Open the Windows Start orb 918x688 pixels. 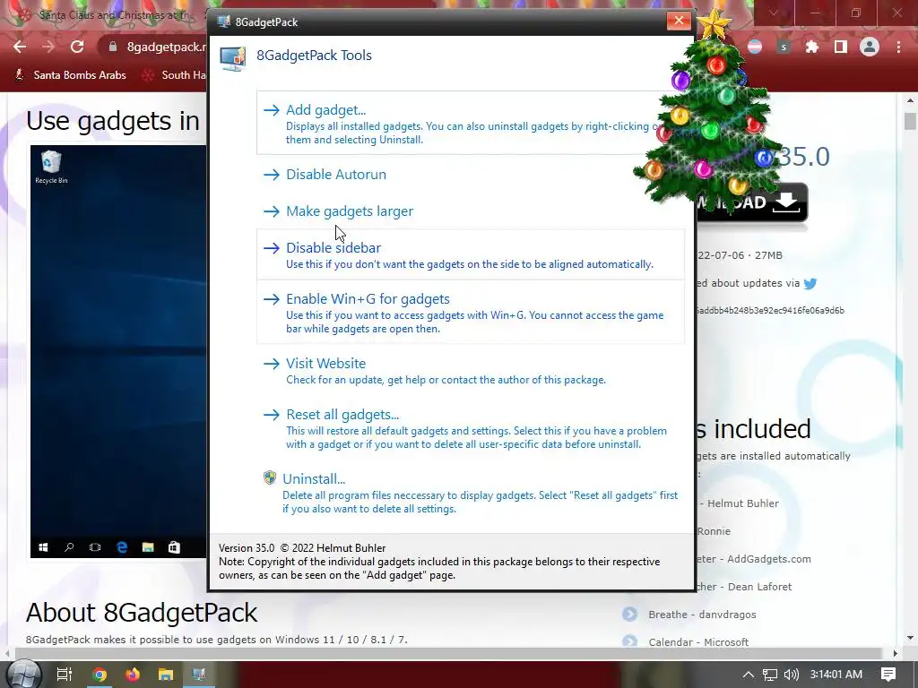pyautogui.click(x=22, y=675)
